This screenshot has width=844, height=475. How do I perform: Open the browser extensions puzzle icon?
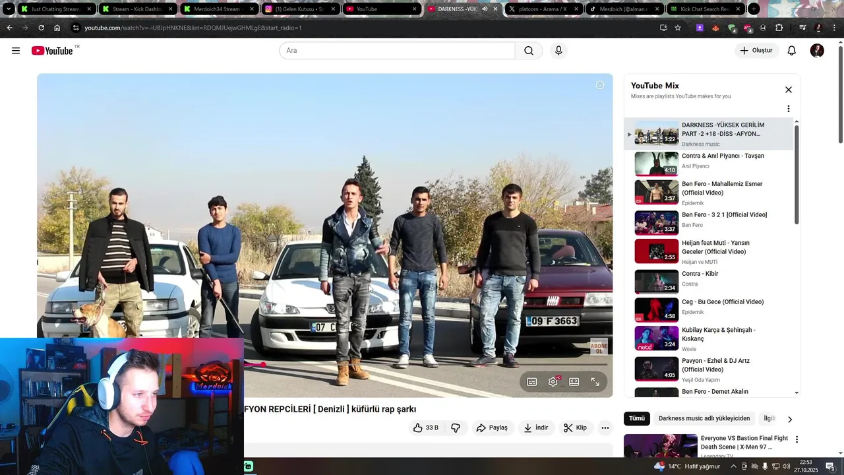(x=779, y=28)
